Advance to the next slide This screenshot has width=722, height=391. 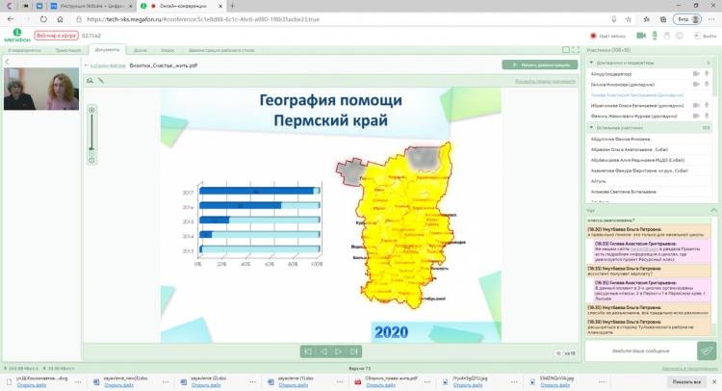tap(339, 352)
